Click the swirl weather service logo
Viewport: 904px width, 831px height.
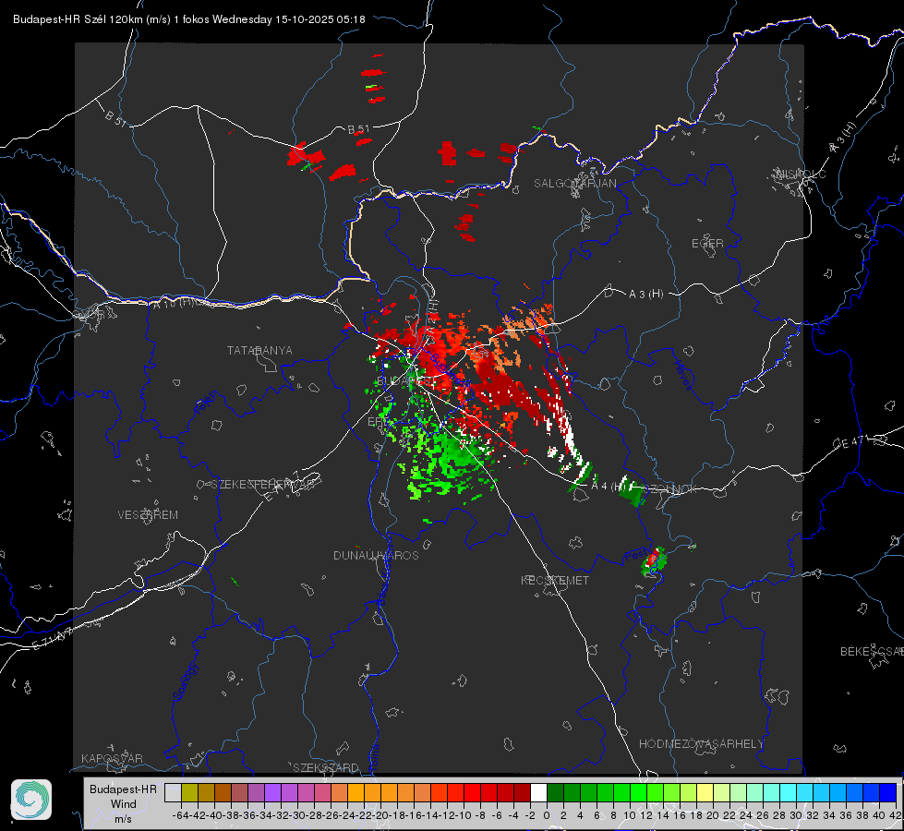coord(31,800)
